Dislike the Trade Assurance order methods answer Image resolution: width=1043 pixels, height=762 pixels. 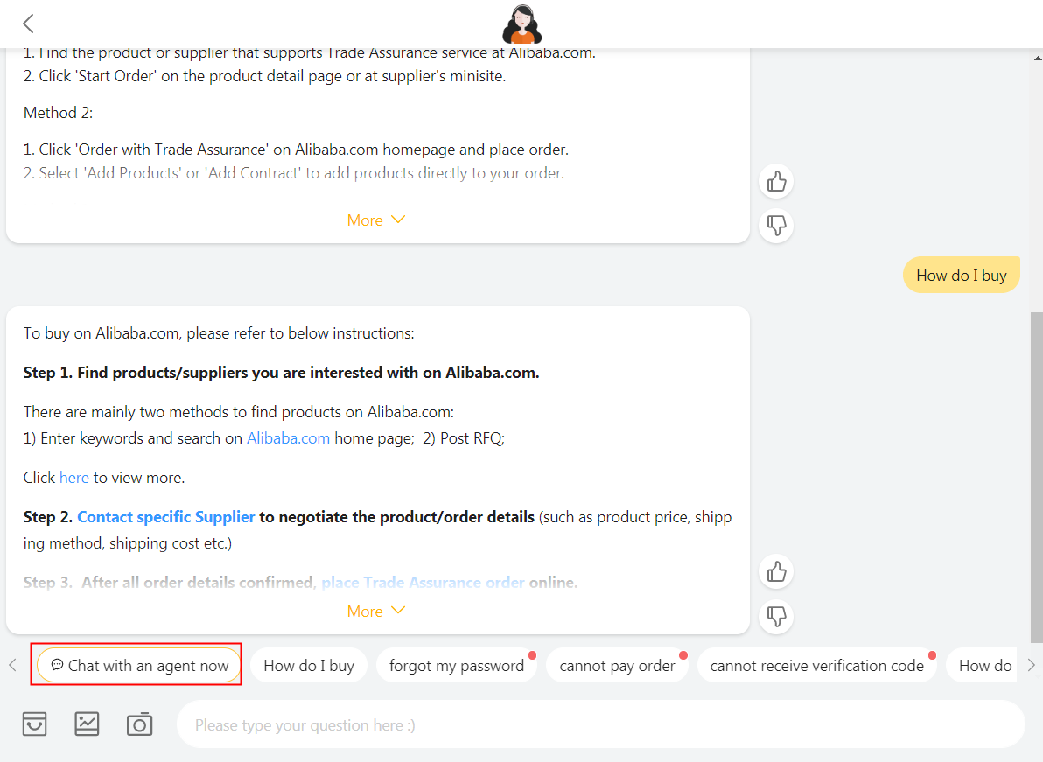pos(776,226)
